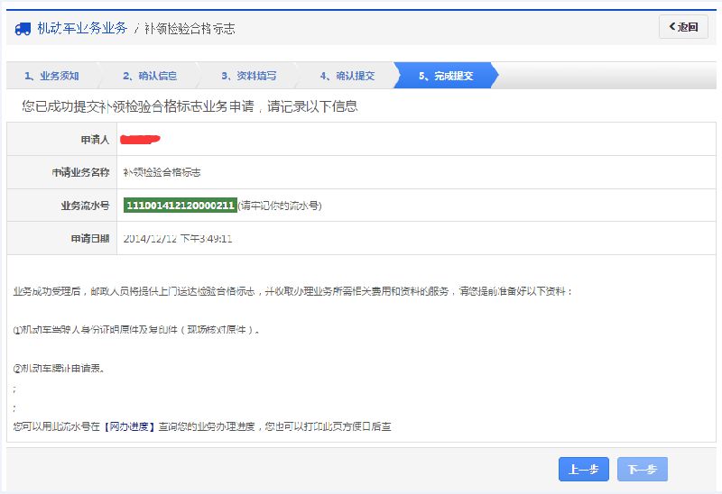Click the 请牢记你的流水号 reminder text
Screen dimensions: 722x494
pyautogui.click(x=280, y=206)
